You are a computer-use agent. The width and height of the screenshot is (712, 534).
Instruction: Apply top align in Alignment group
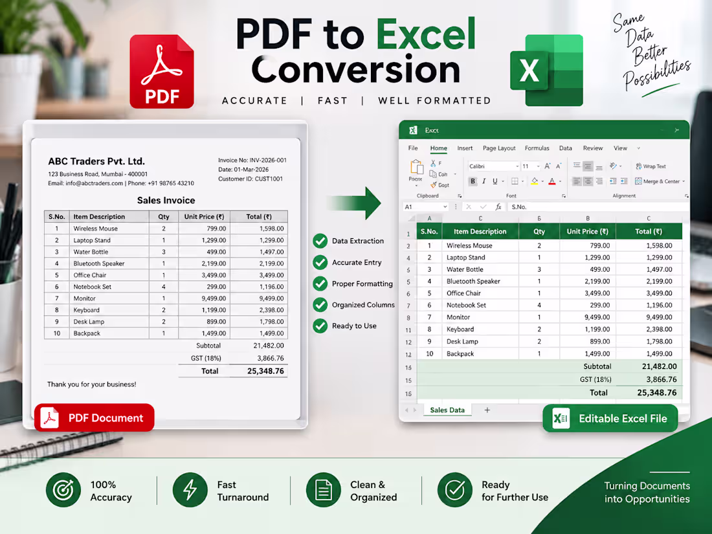pos(577,165)
